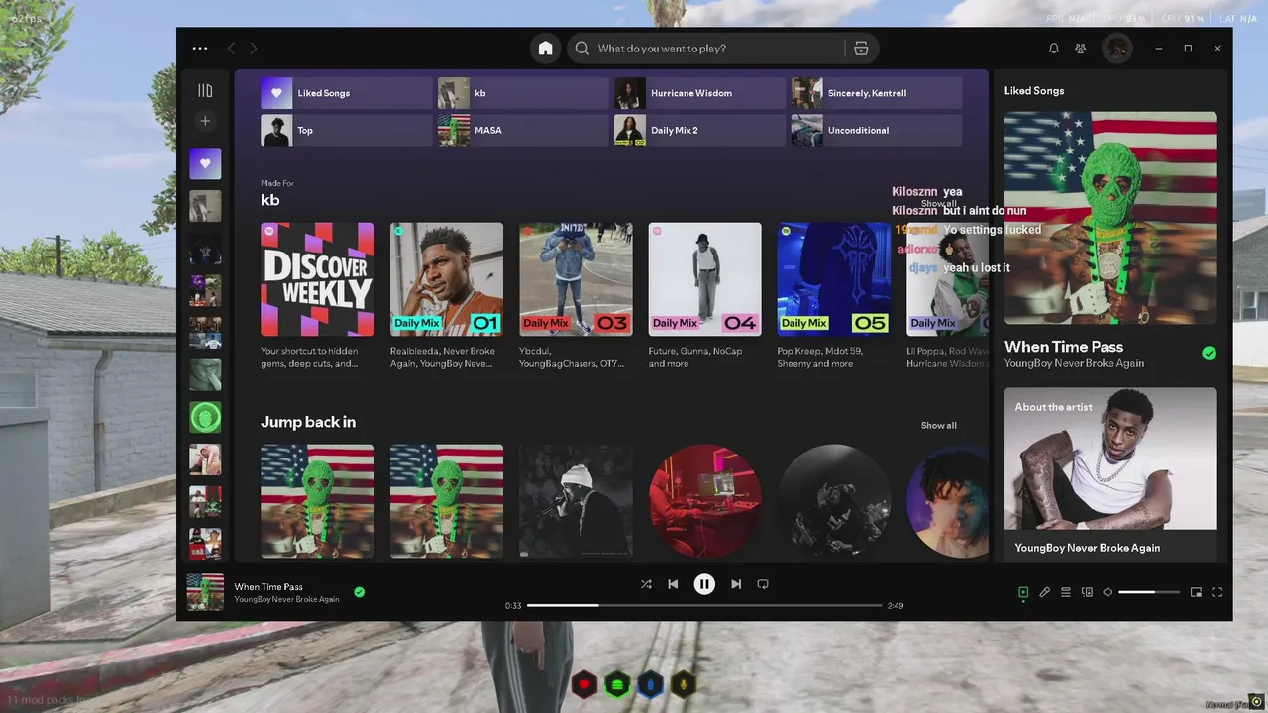Open the play queue
This screenshot has height=713, width=1268.
tap(1066, 592)
